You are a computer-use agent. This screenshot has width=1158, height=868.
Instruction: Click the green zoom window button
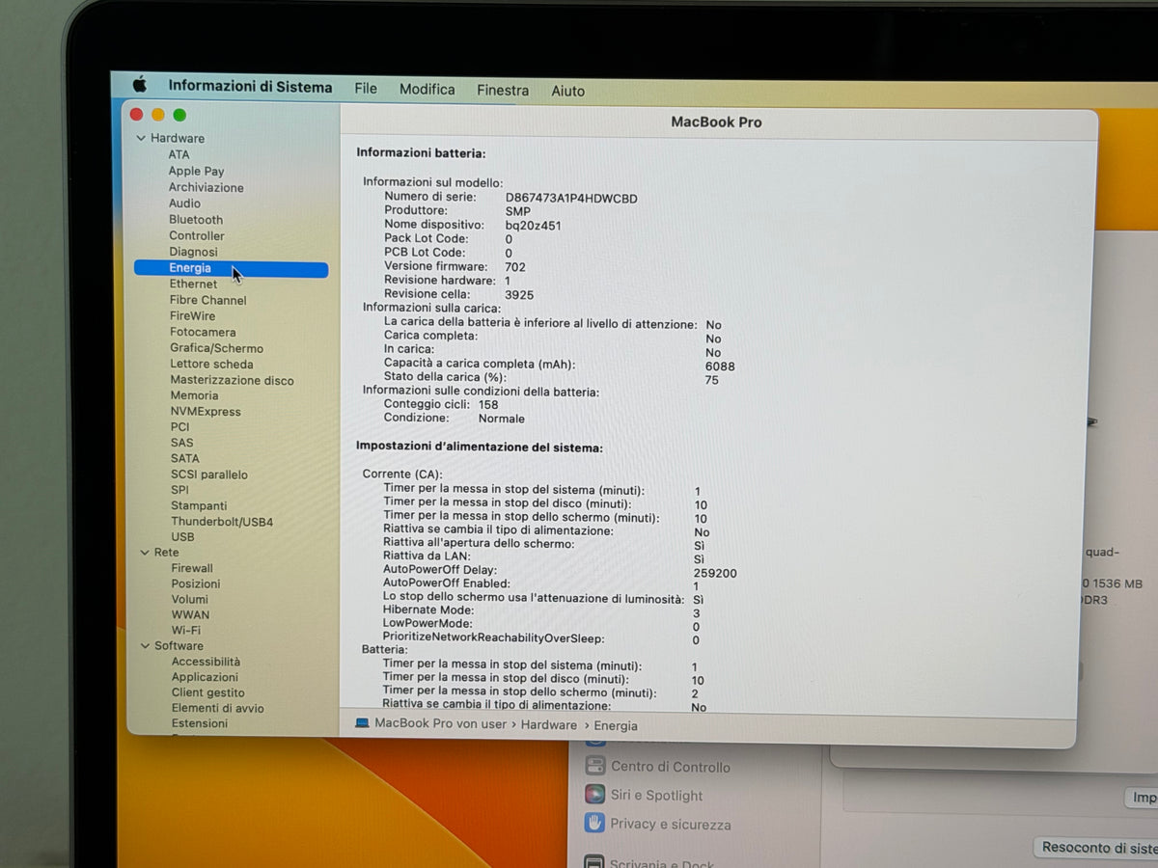click(179, 115)
